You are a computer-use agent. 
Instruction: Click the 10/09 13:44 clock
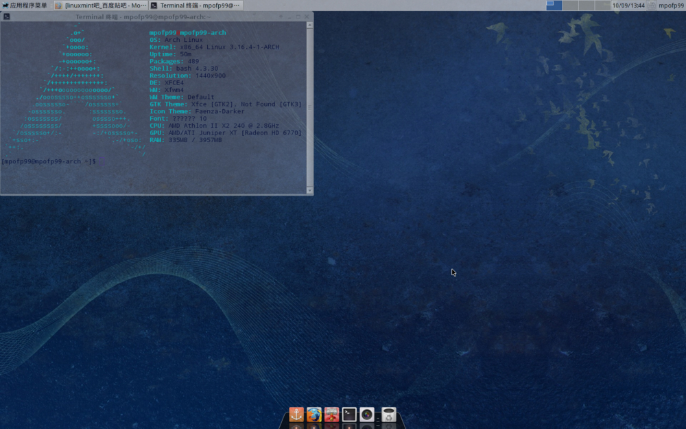pos(628,5)
